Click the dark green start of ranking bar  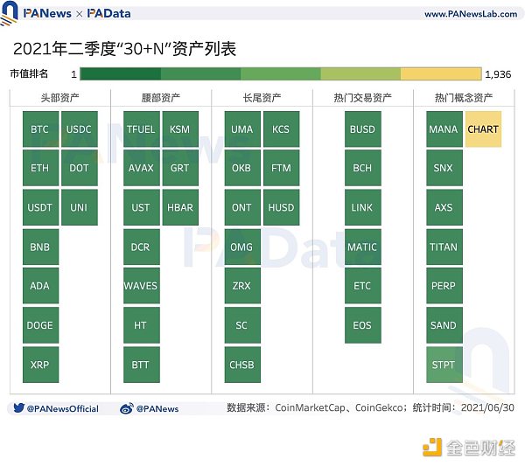pyautogui.click(x=119, y=74)
